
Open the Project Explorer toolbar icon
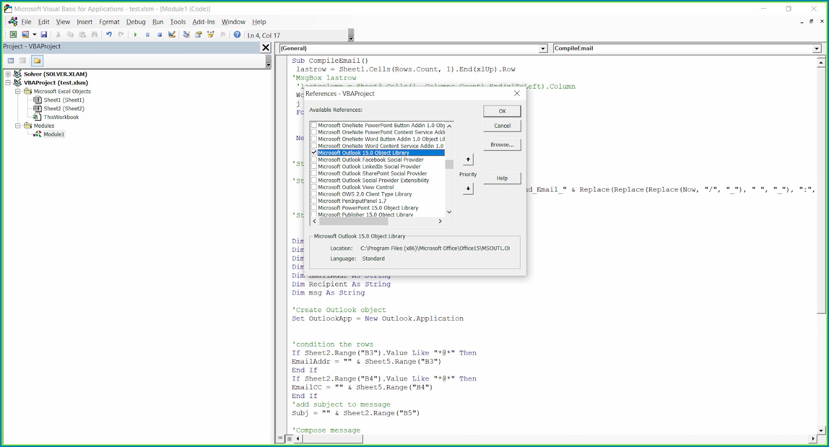click(x=186, y=35)
